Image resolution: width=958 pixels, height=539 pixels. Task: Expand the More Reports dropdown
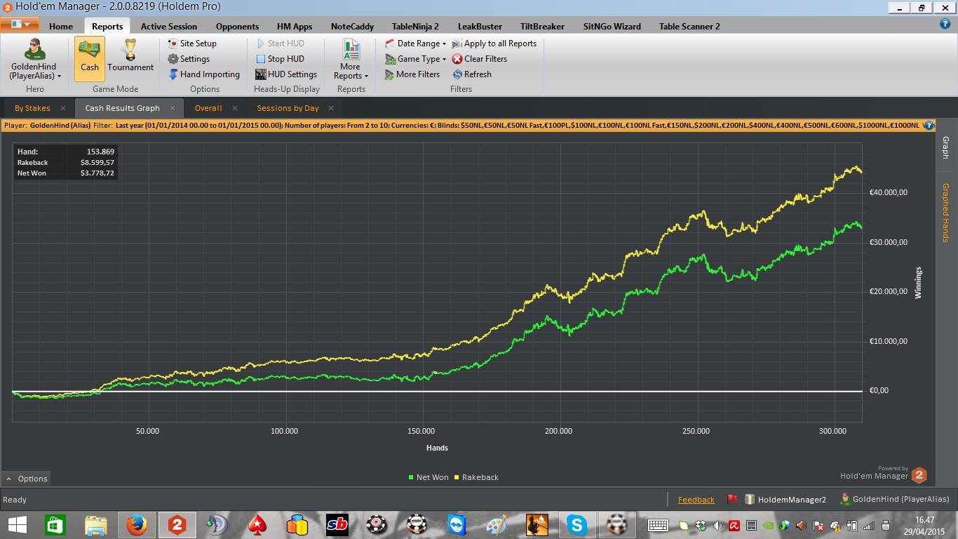coord(351,60)
